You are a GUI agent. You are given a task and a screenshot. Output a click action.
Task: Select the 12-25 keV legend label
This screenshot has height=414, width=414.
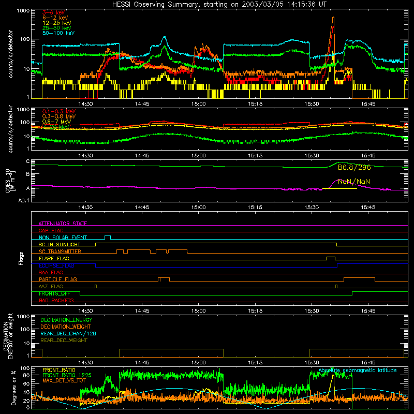56,23
